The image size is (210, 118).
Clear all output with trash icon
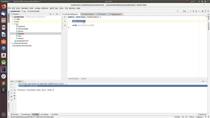point(14,98)
